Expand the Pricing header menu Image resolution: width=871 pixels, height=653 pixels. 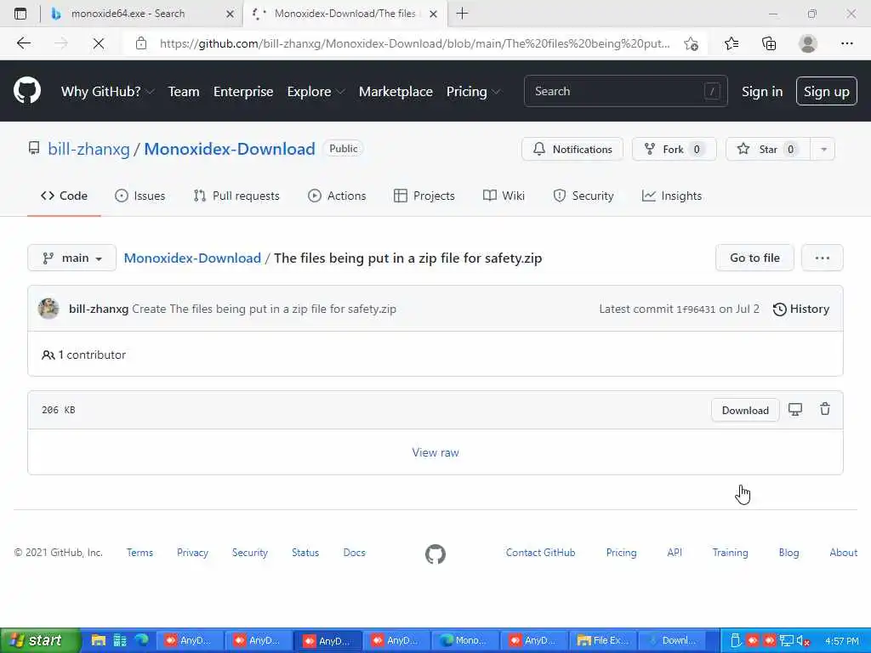pyautogui.click(x=473, y=92)
